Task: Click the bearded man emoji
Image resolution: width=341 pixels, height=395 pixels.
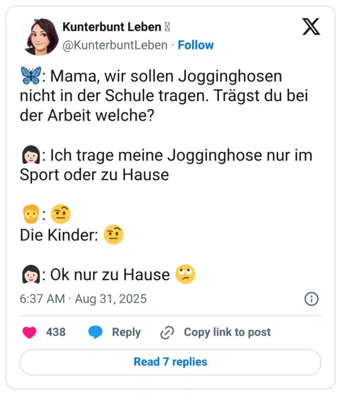Action: point(30,213)
